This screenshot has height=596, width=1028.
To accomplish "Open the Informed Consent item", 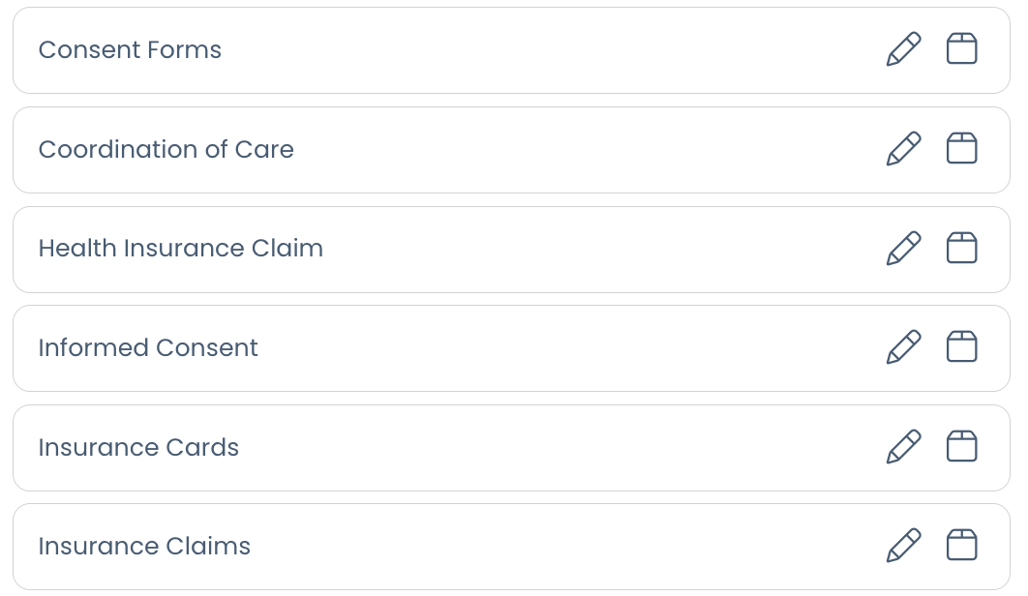I will point(148,348).
